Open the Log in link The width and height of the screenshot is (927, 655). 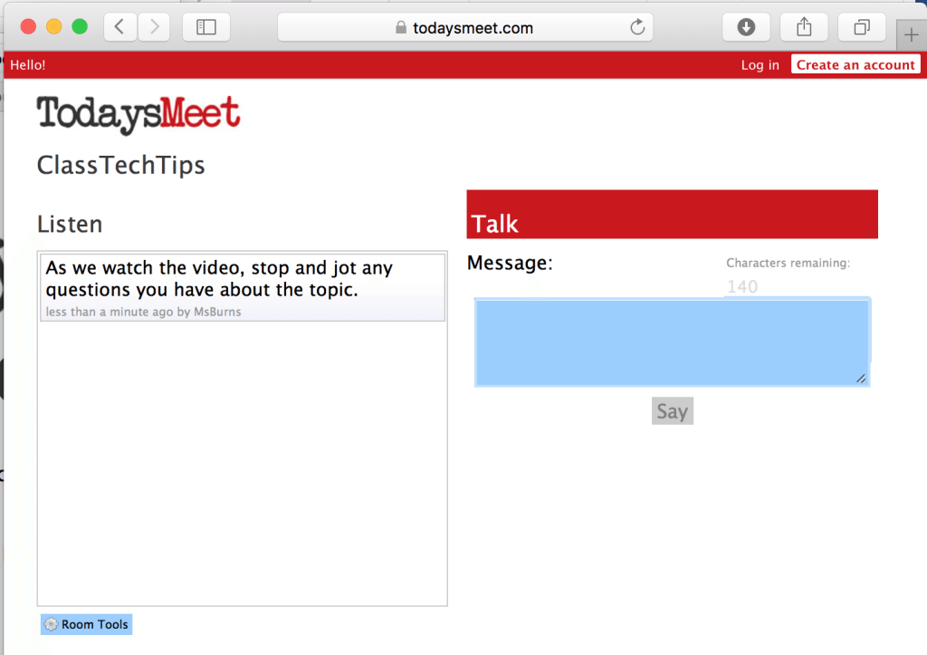coord(760,64)
